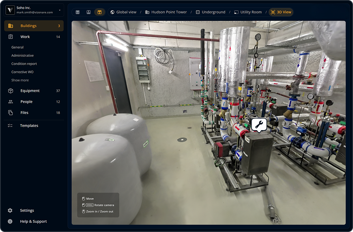
Task: Open the Equipment section
Action: [x=34, y=91]
